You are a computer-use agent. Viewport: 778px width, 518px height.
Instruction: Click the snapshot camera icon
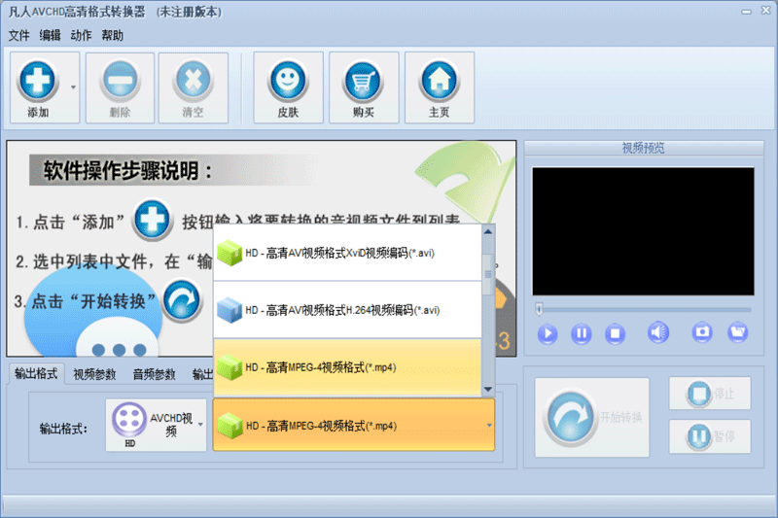click(702, 331)
